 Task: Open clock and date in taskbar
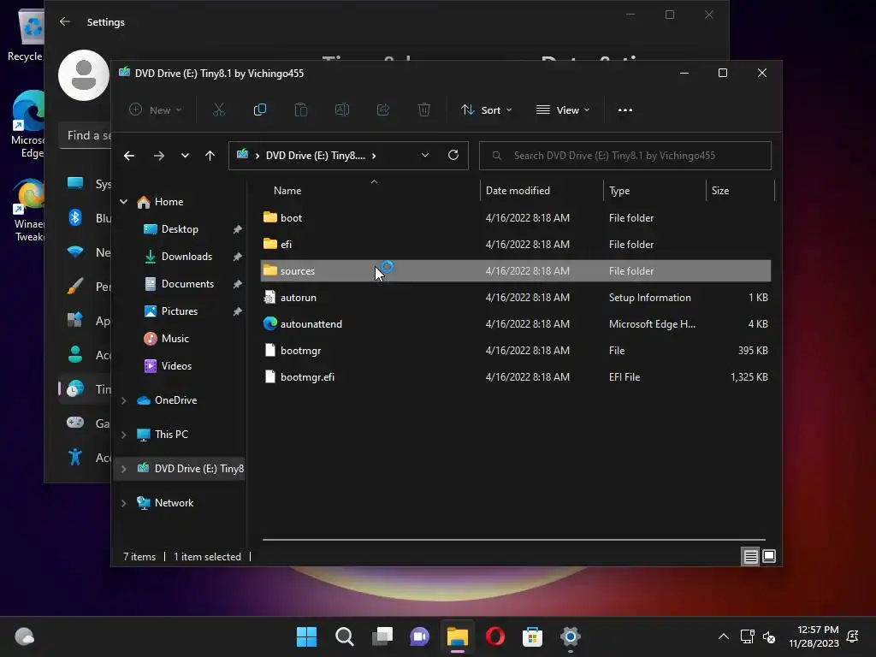pyautogui.click(x=814, y=636)
